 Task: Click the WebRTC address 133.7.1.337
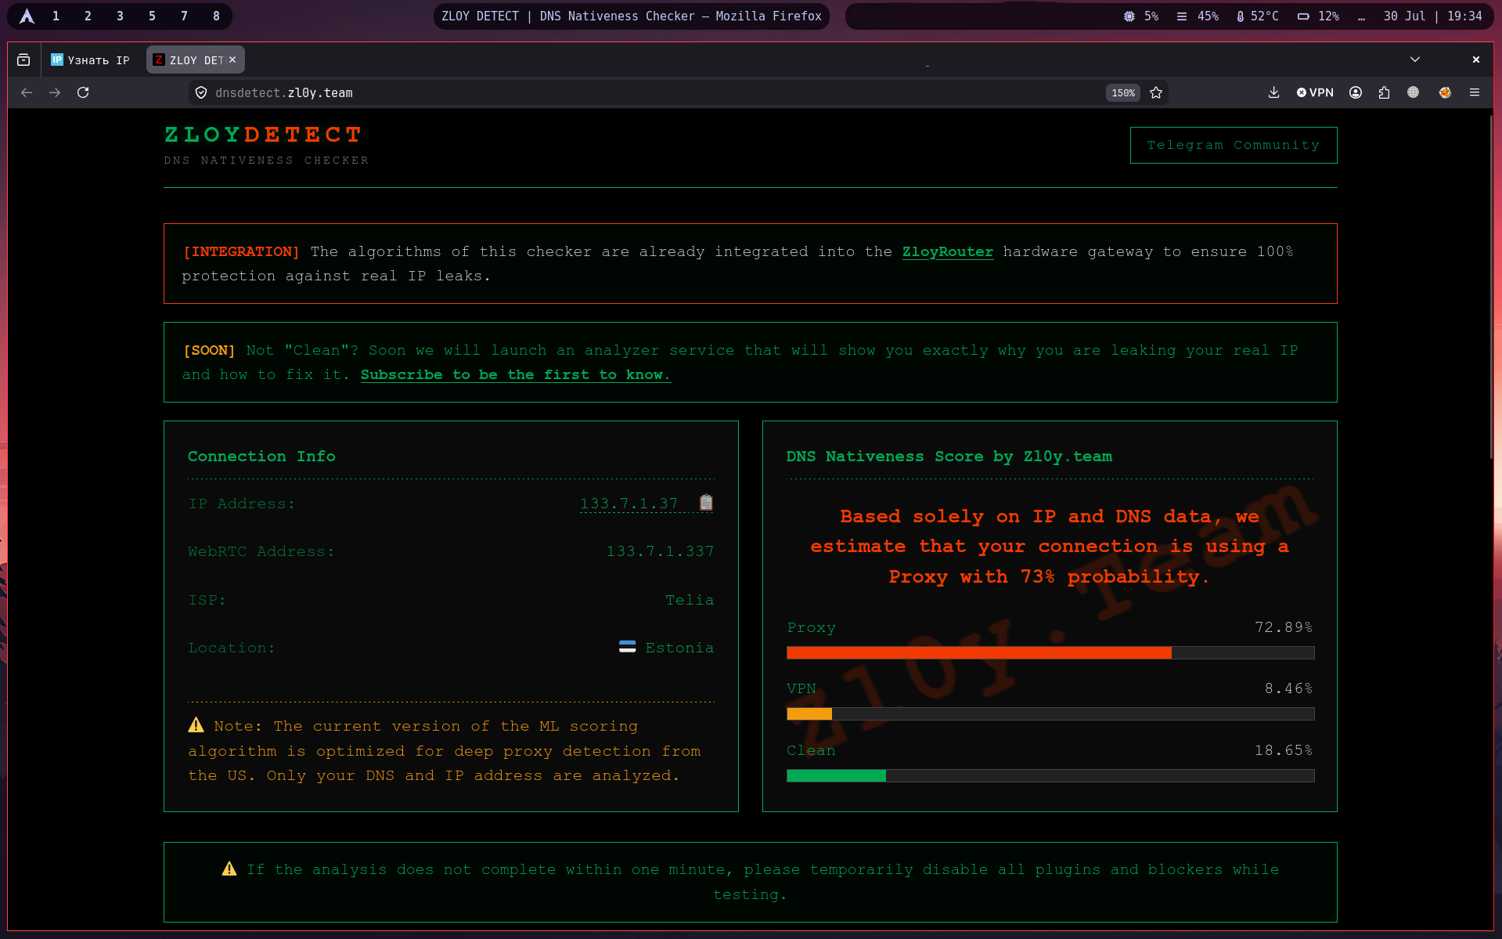click(x=660, y=551)
